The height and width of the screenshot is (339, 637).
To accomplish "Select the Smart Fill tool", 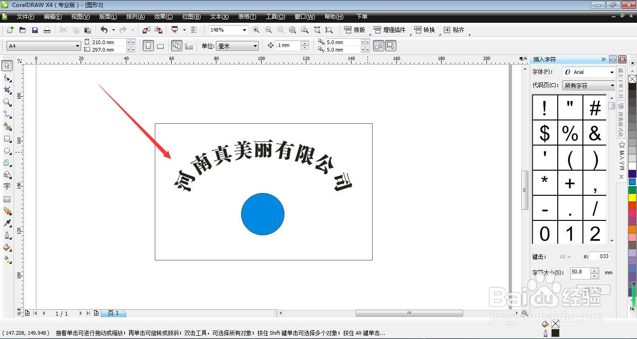I will [x=7, y=126].
